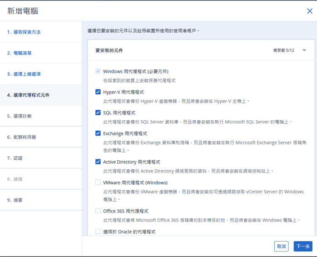Go to step 2. 電腦清單

tap(41, 53)
